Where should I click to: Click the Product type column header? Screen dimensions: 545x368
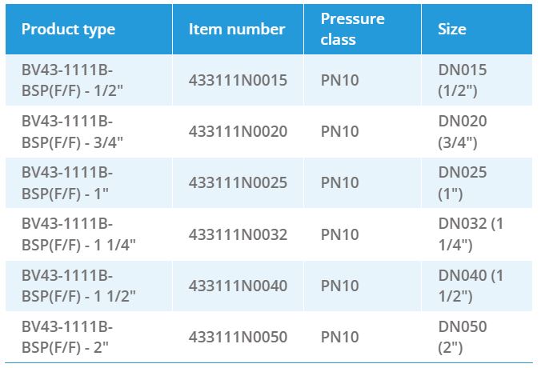pyautogui.click(x=68, y=30)
